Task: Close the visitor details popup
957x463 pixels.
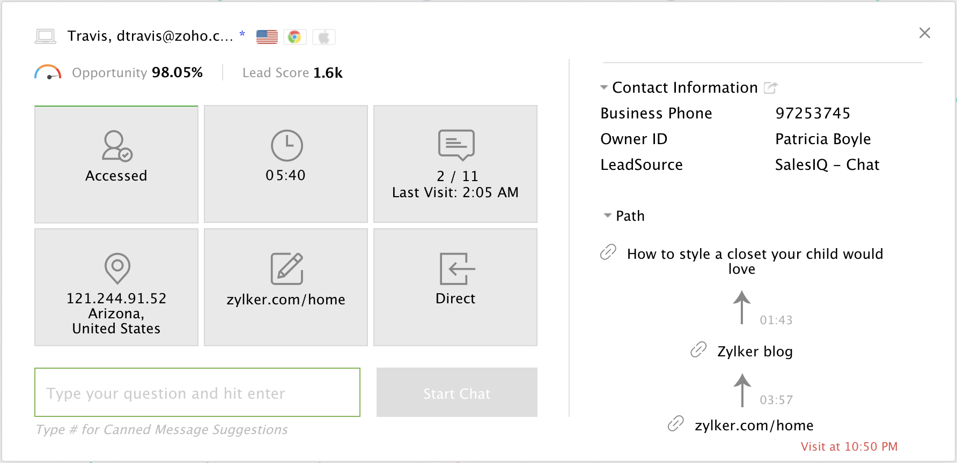Action: coord(924,33)
